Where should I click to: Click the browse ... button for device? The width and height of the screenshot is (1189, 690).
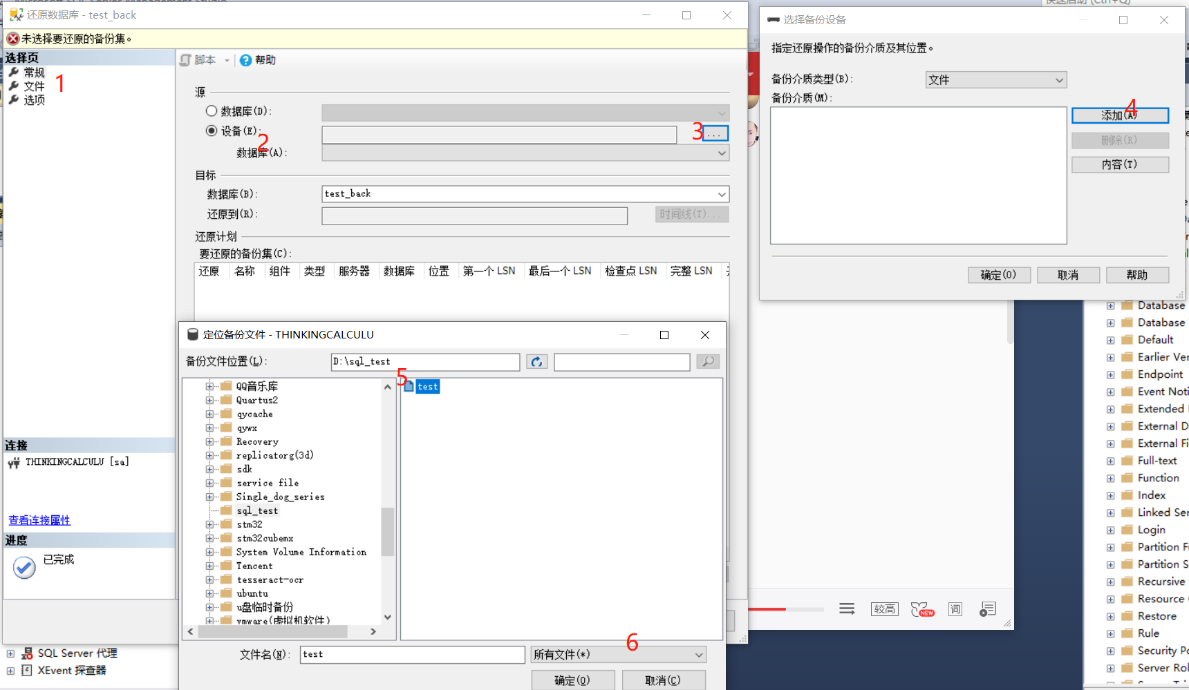(715, 134)
